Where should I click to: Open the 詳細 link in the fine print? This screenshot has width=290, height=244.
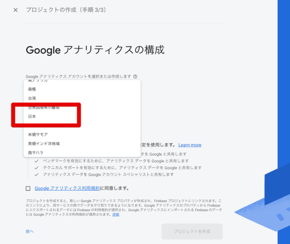pyautogui.click(x=116, y=215)
